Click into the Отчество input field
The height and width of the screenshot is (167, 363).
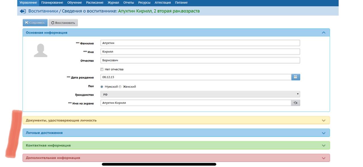click(x=200, y=60)
